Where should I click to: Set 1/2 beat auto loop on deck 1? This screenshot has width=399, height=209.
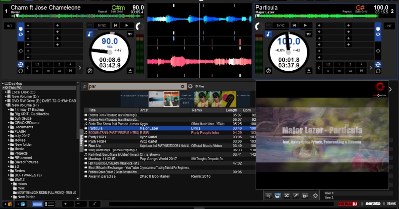(37, 64)
